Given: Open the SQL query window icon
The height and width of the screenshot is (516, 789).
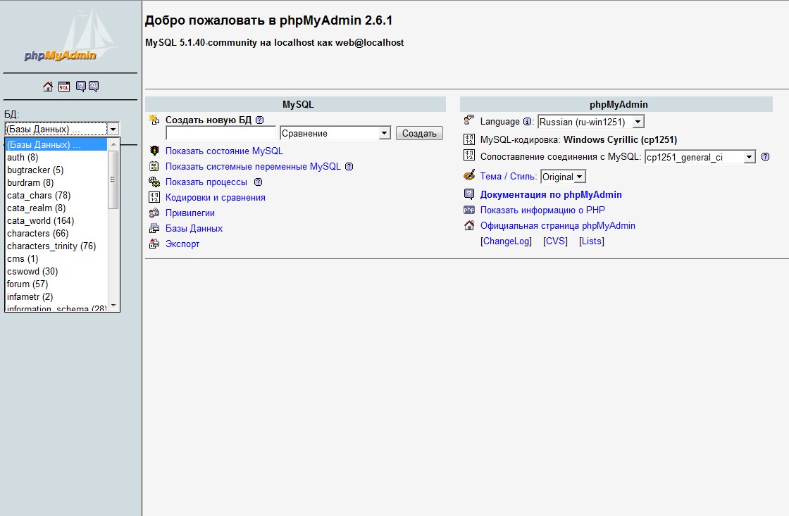Looking at the screenshot, I should [64, 87].
